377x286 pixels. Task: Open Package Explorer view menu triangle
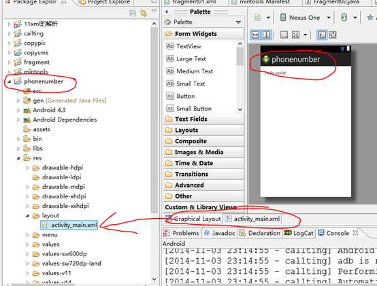click(x=154, y=11)
